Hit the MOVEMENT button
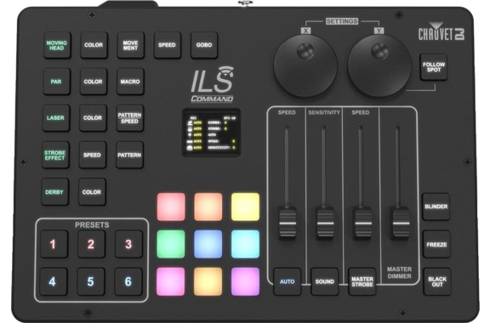 (x=130, y=45)
